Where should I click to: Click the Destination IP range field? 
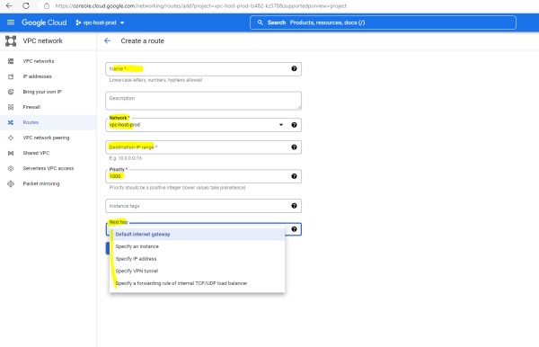(204, 147)
